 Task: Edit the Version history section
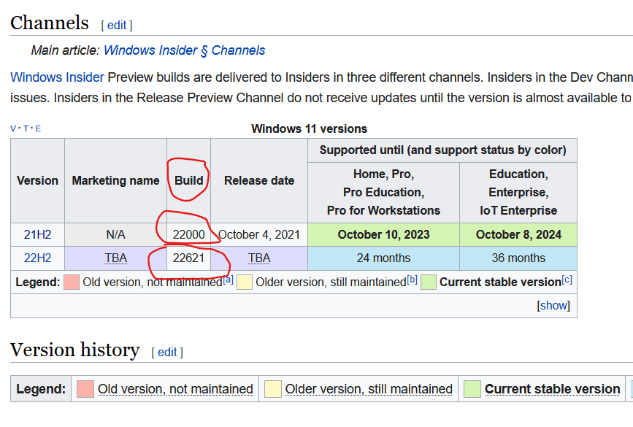pos(167,353)
